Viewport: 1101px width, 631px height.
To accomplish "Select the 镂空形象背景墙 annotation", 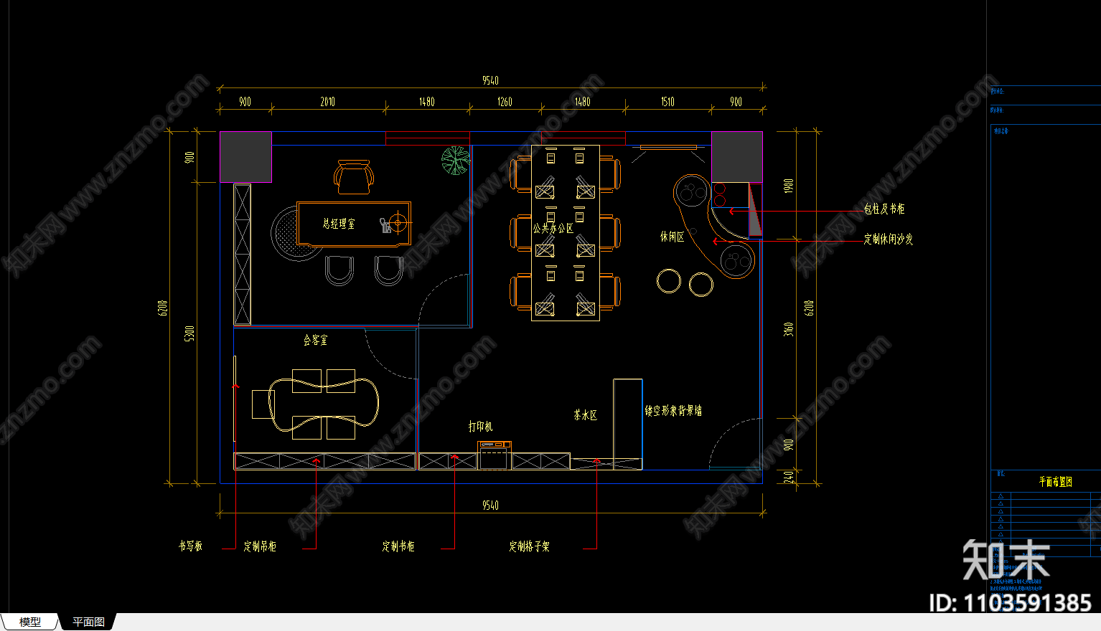I will [x=673, y=411].
